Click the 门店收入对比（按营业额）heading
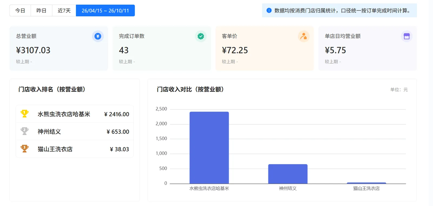 [190, 89]
